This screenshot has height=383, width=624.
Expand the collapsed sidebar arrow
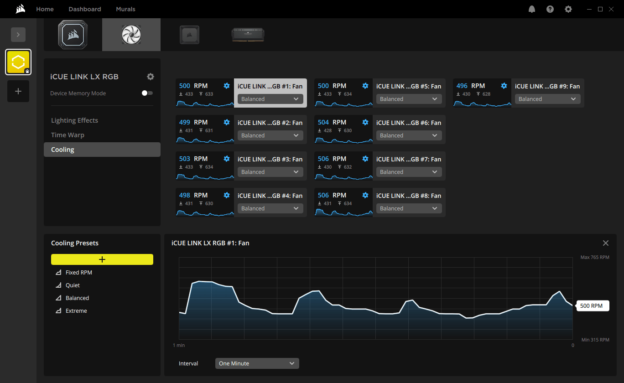[x=18, y=35]
